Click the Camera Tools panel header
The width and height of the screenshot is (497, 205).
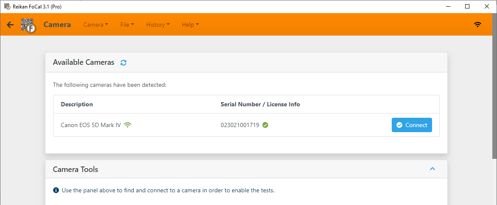pyautogui.click(x=76, y=169)
